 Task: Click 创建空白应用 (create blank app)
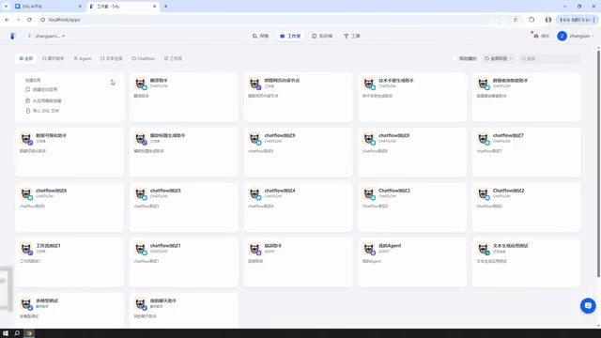tap(41, 90)
